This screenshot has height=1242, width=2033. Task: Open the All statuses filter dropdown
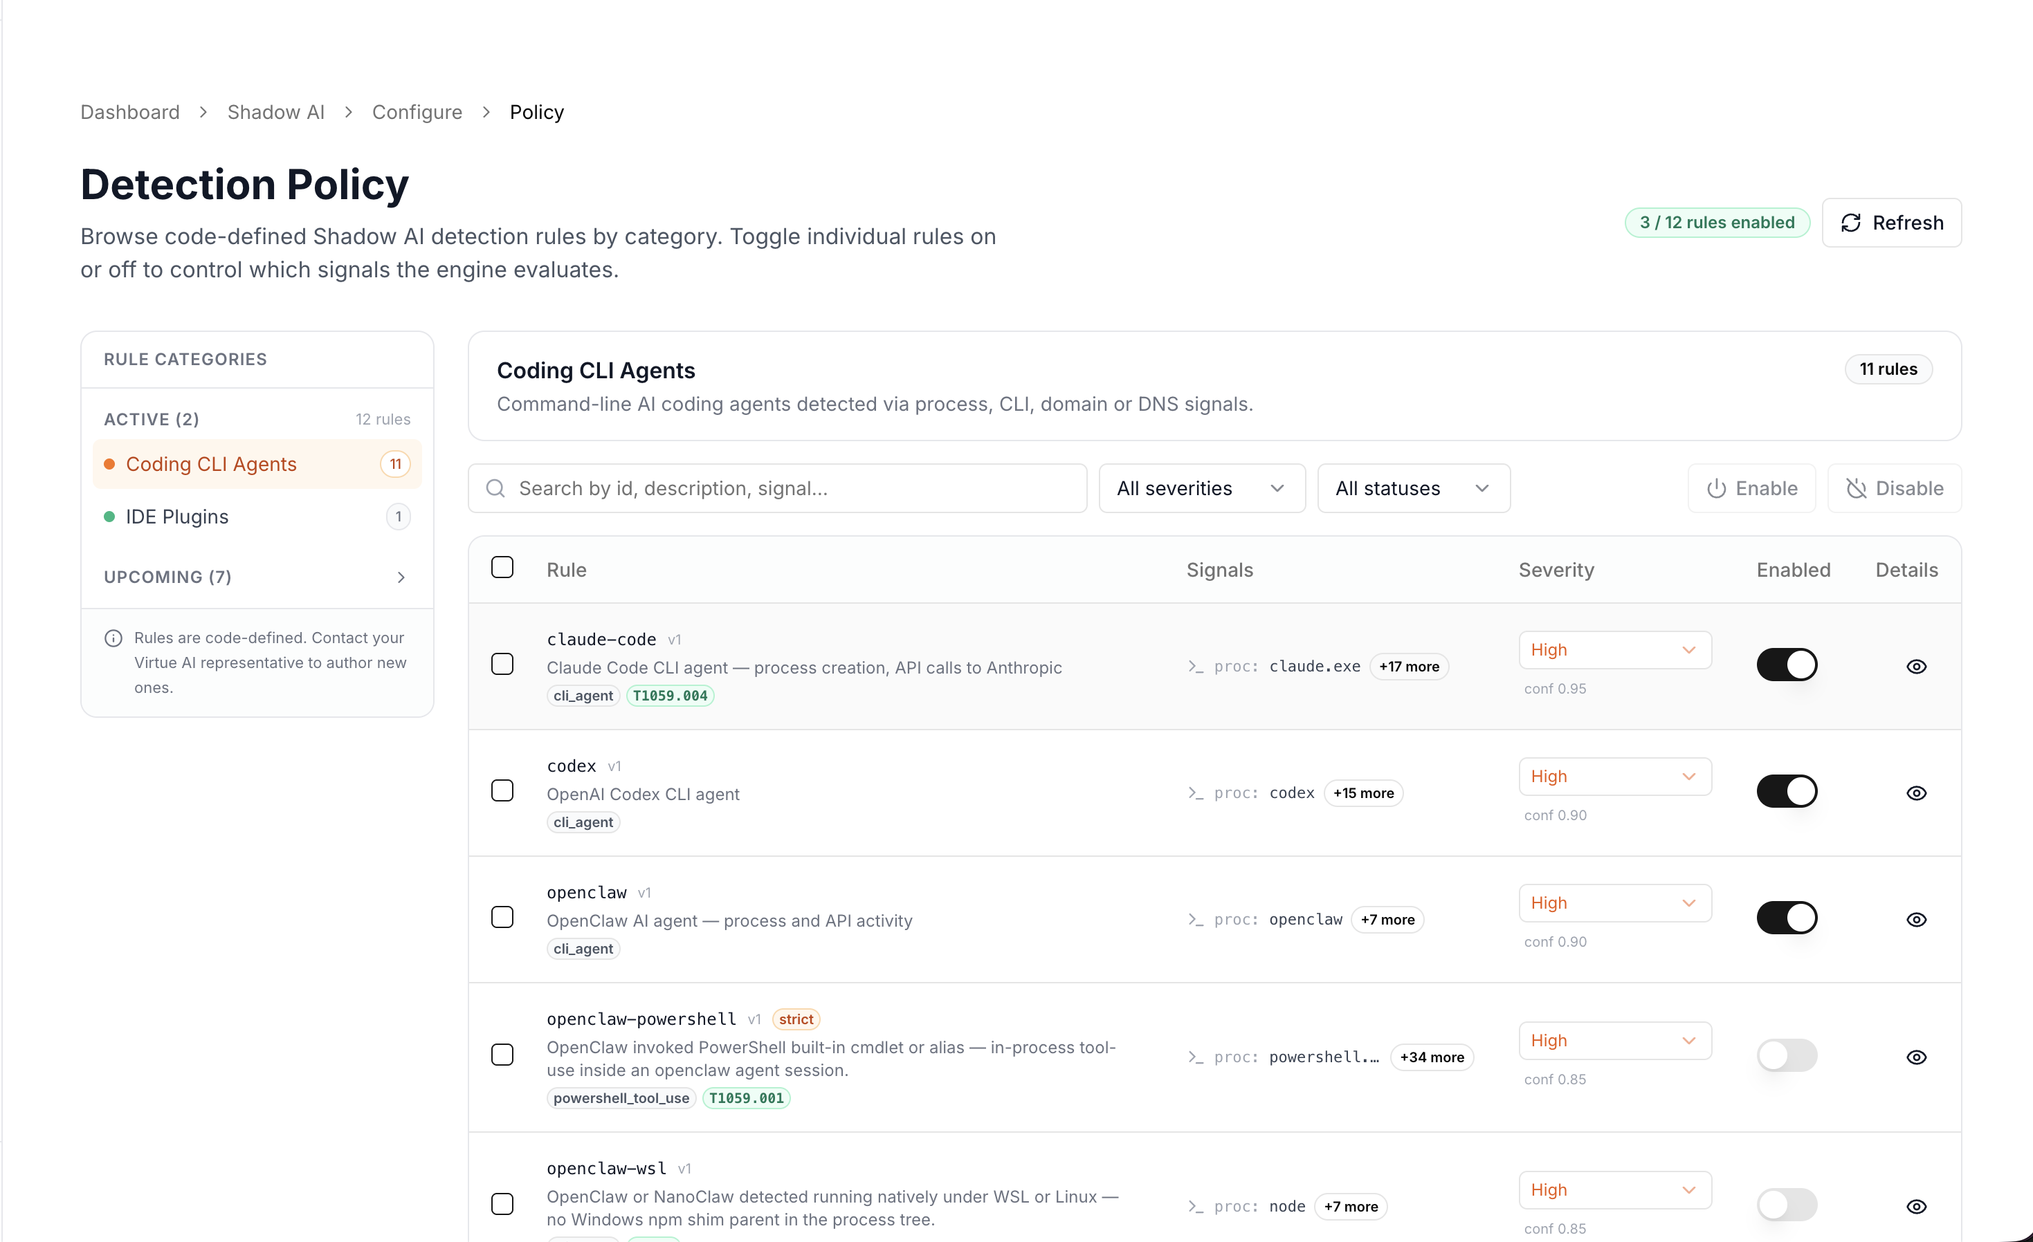point(1414,488)
